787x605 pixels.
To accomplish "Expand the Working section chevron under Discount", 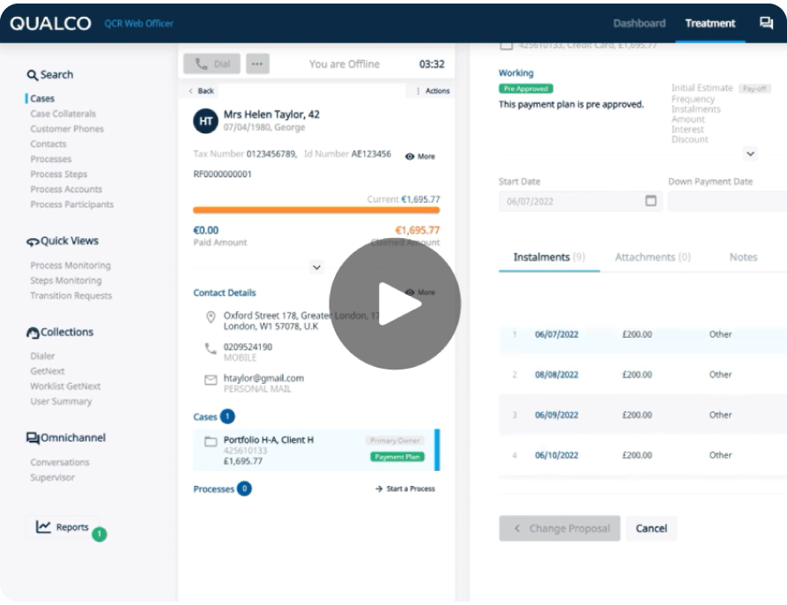I will coord(750,153).
